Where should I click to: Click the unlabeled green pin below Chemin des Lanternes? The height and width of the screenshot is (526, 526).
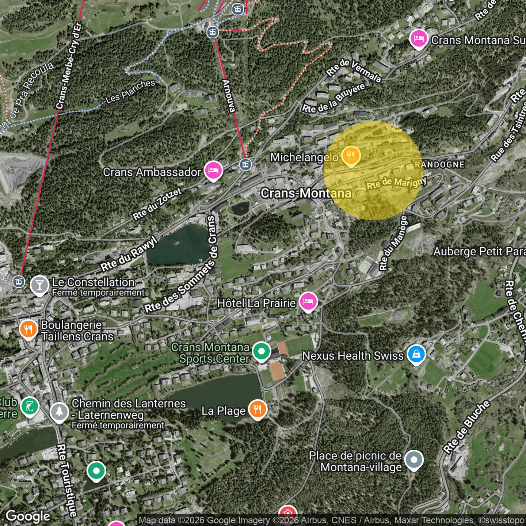click(x=96, y=472)
